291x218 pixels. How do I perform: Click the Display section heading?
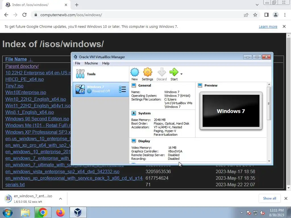coord(144,141)
